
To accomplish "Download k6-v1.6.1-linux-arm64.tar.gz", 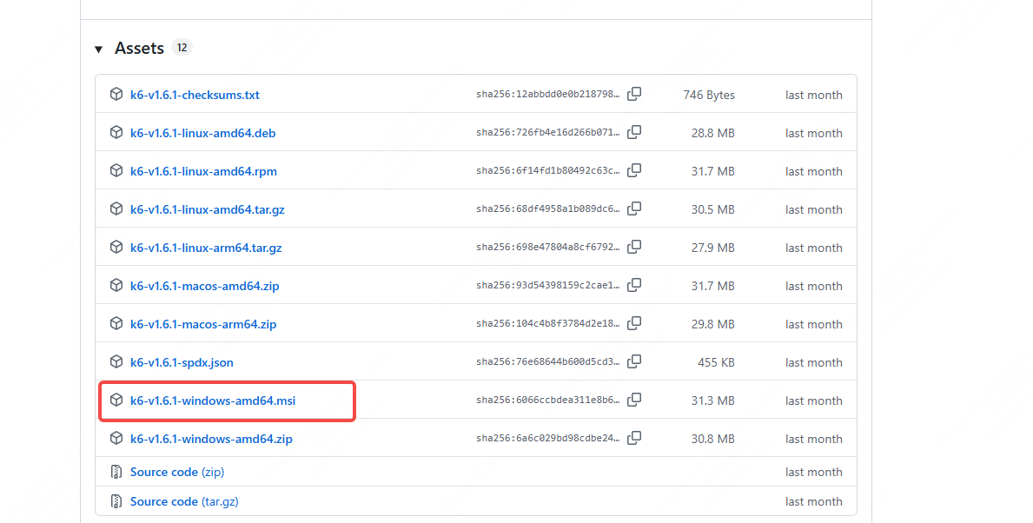I will click(206, 248).
